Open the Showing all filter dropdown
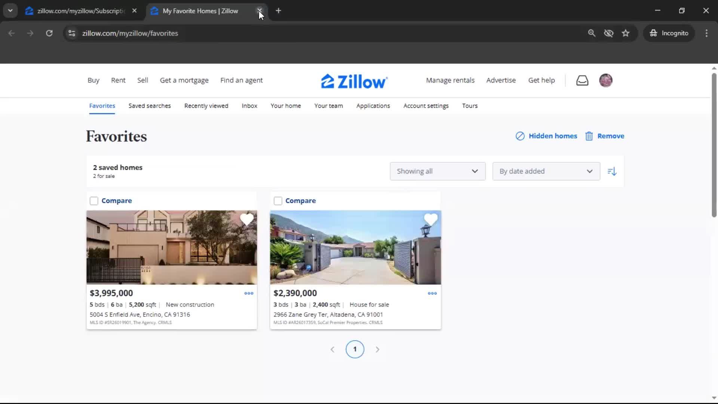The image size is (718, 404). (x=438, y=171)
